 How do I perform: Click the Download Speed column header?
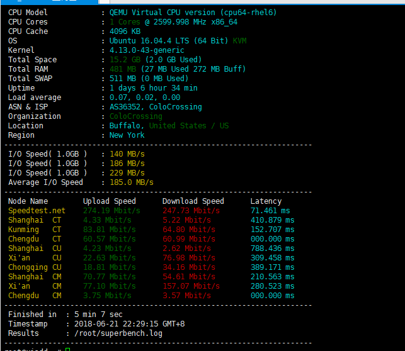pyautogui.click(x=193, y=201)
